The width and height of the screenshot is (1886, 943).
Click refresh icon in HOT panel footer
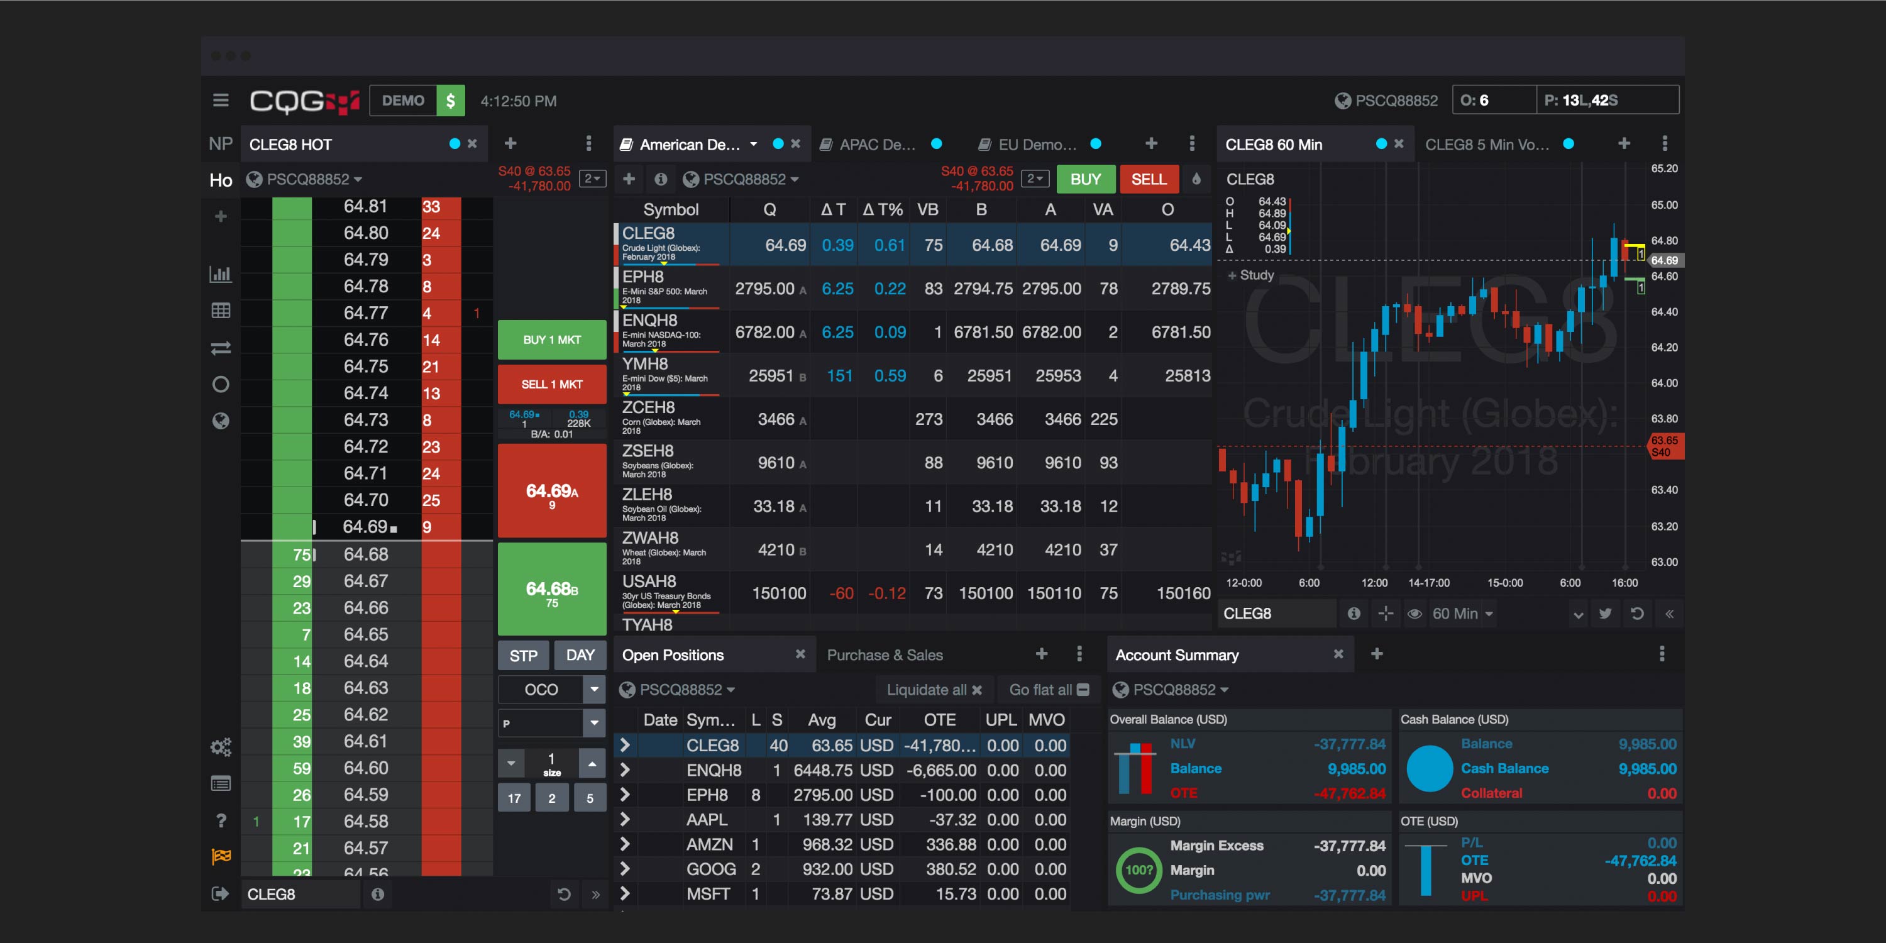[564, 894]
